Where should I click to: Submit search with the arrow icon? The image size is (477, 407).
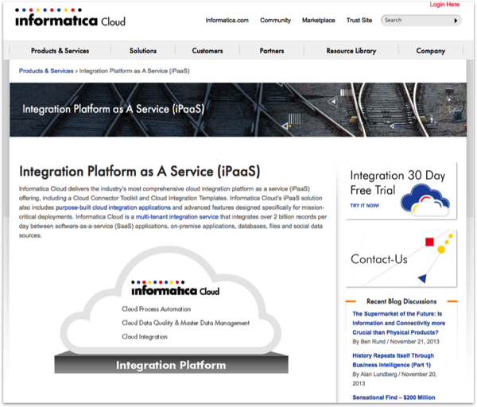click(456, 21)
